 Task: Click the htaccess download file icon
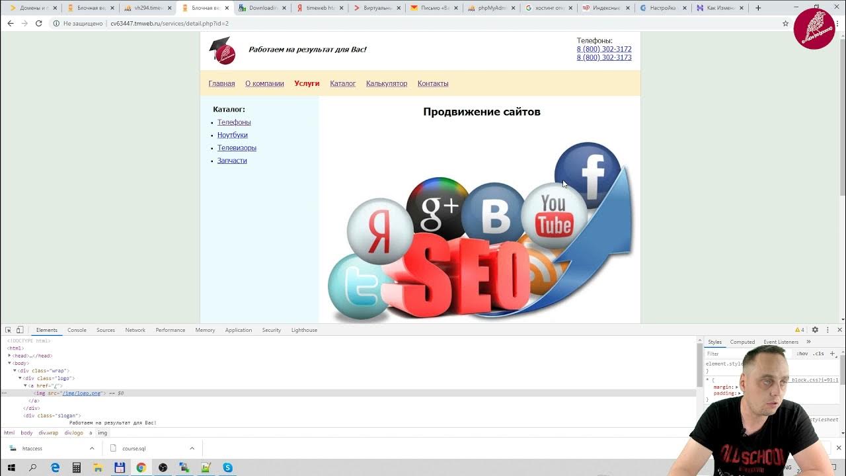13,448
